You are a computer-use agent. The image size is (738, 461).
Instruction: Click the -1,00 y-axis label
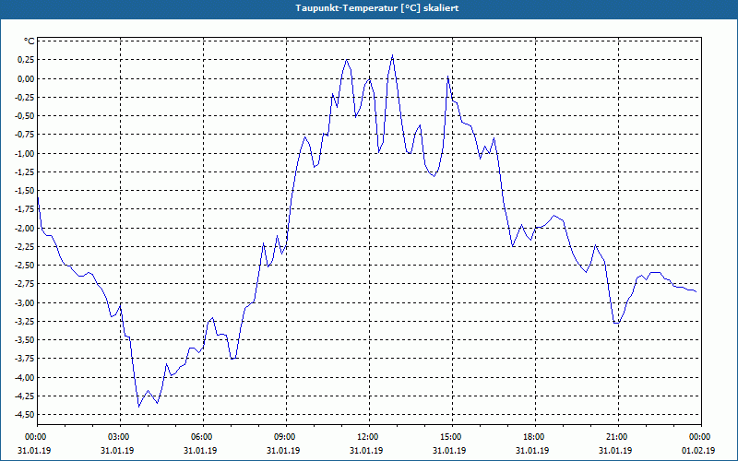25,153
